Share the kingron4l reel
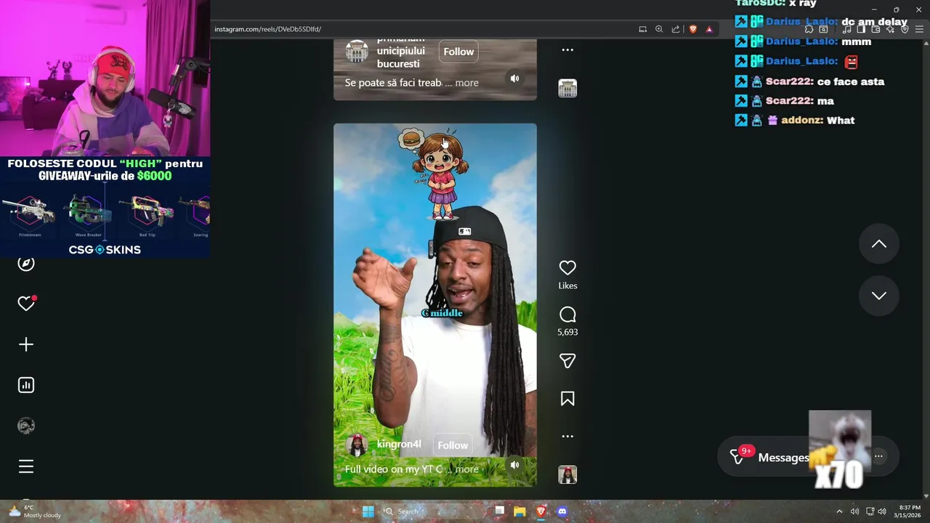Viewport: 930px width, 523px height. [567, 361]
